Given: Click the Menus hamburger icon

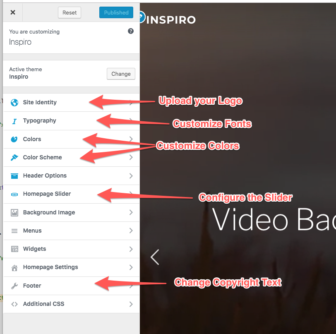Looking at the screenshot, I should pyautogui.click(x=14, y=231).
